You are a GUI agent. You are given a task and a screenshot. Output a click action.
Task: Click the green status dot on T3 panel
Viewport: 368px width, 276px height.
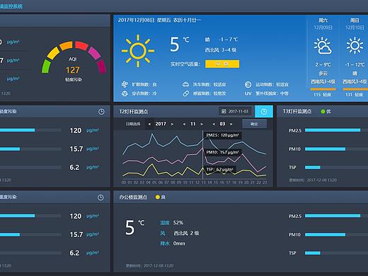point(323,111)
